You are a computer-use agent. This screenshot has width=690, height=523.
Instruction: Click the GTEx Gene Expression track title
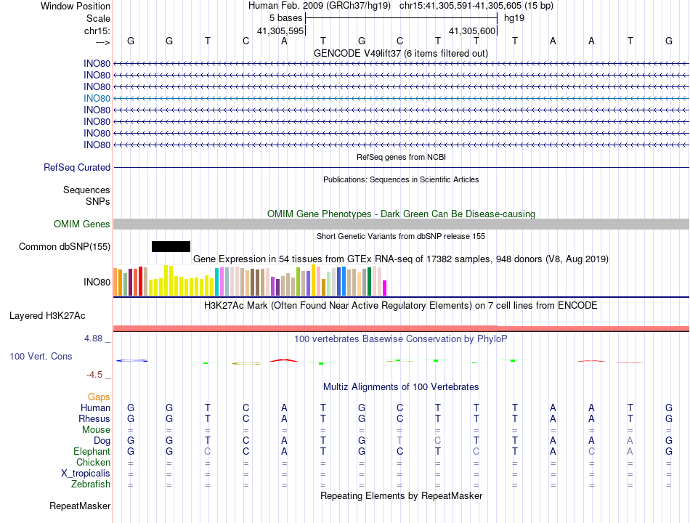(401, 259)
